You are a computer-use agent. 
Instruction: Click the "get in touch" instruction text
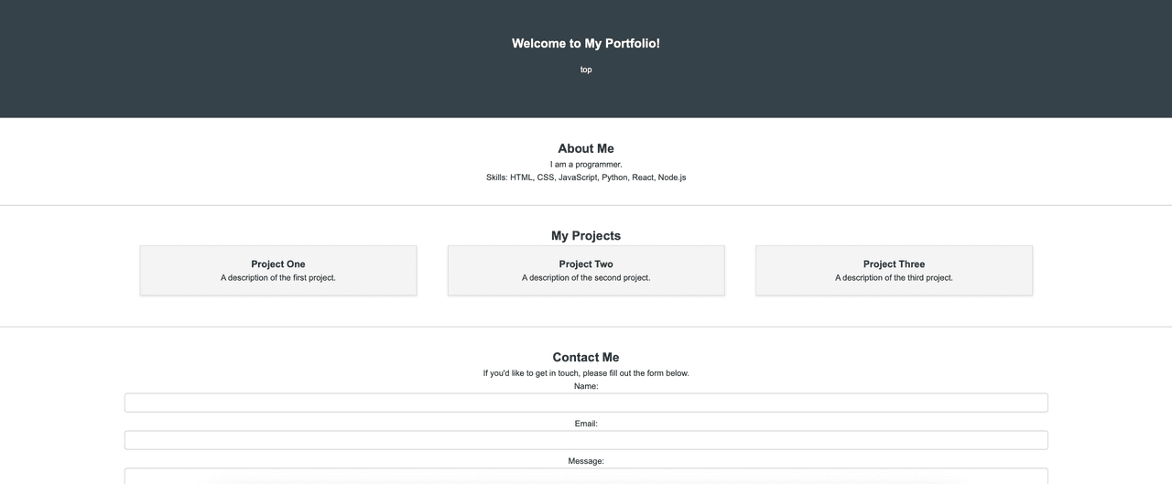(586, 373)
